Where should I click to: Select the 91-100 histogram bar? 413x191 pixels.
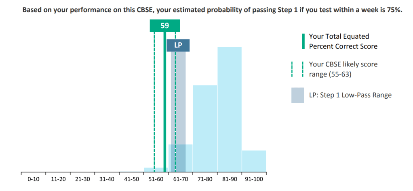click(x=254, y=161)
